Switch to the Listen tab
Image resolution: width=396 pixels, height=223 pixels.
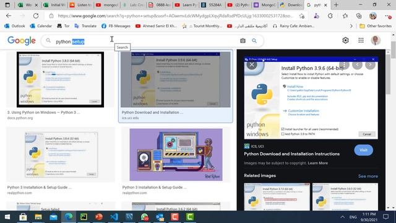[x=81, y=5]
